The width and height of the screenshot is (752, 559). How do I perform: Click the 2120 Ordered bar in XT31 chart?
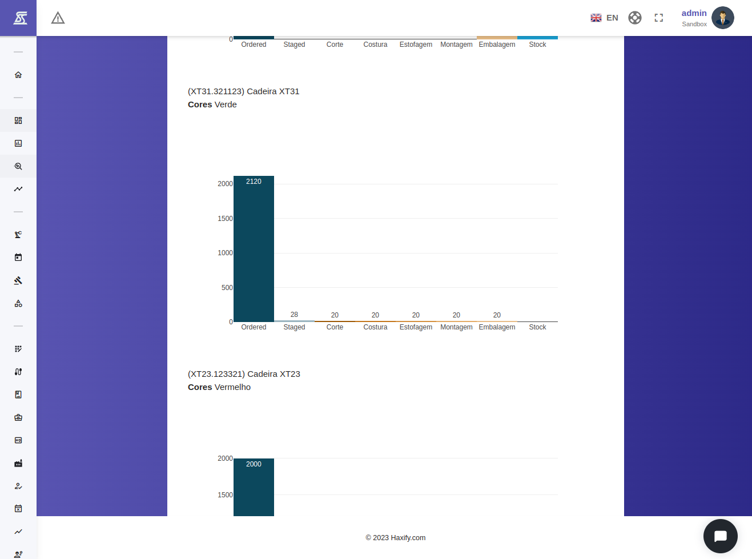click(254, 249)
